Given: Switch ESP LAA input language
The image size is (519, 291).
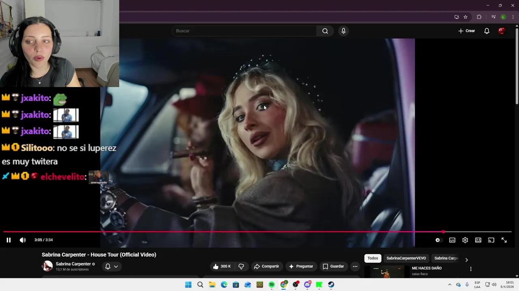Looking at the screenshot, I should 477,285.
